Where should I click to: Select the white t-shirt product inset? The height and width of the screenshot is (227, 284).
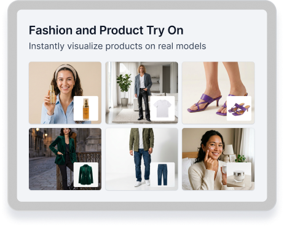(162, 108)
